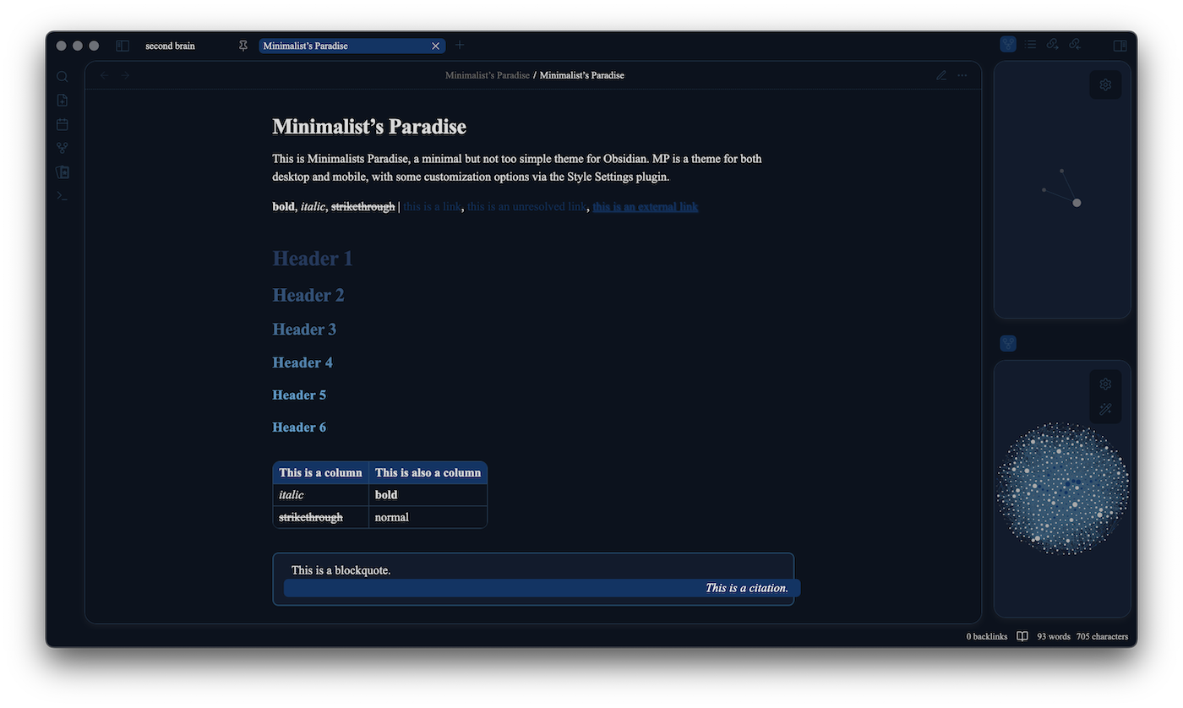Open a new tab with plus
The height and width of the screenshot is (708, 1183).
460,46
